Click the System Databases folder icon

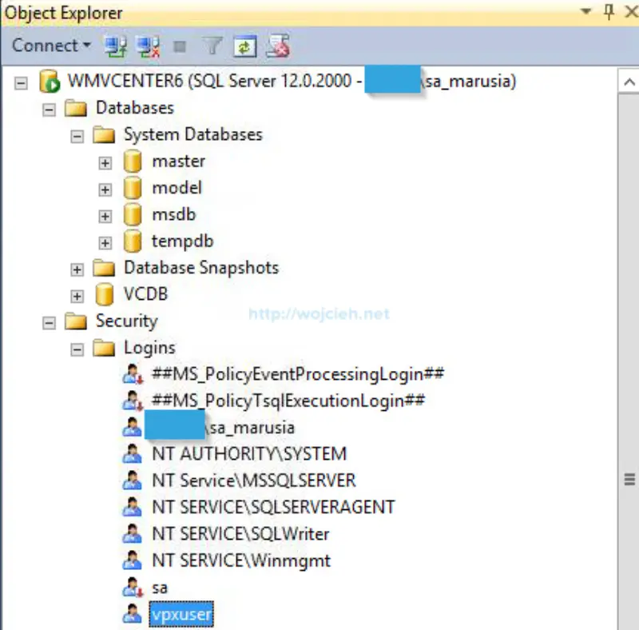(x=105, y=134)
